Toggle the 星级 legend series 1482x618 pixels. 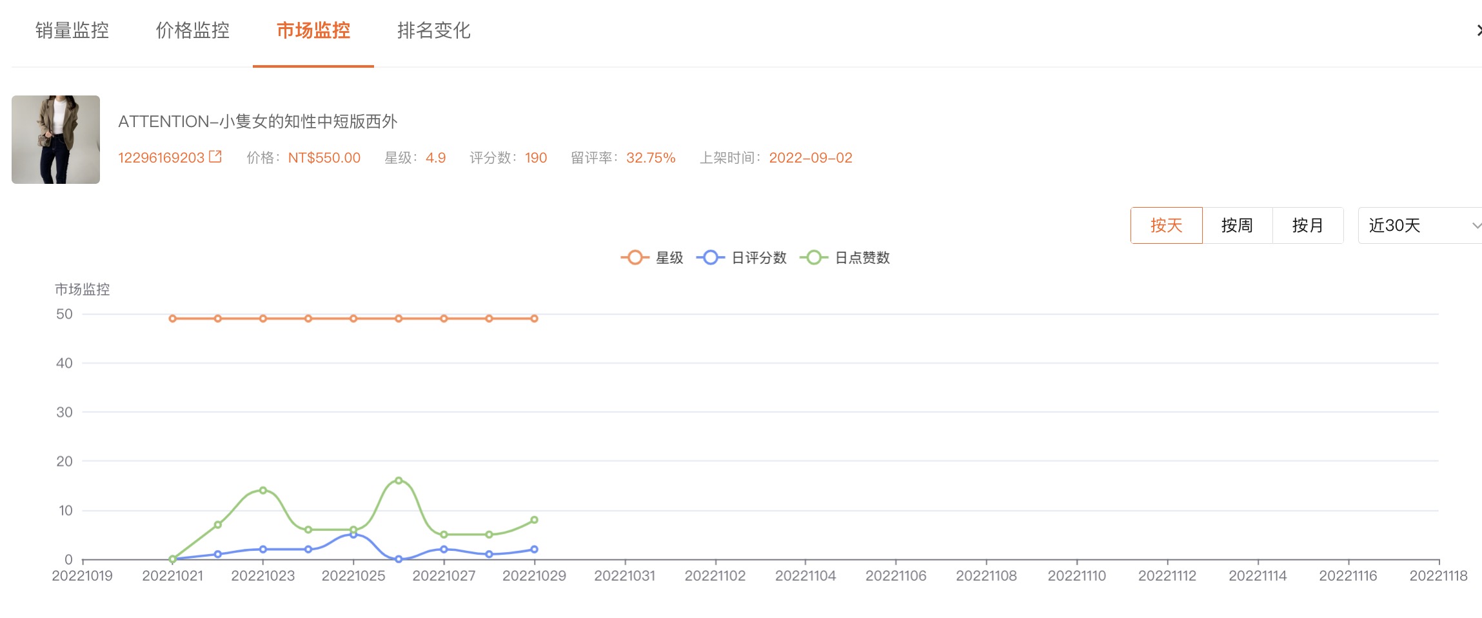tap(652, 257)
